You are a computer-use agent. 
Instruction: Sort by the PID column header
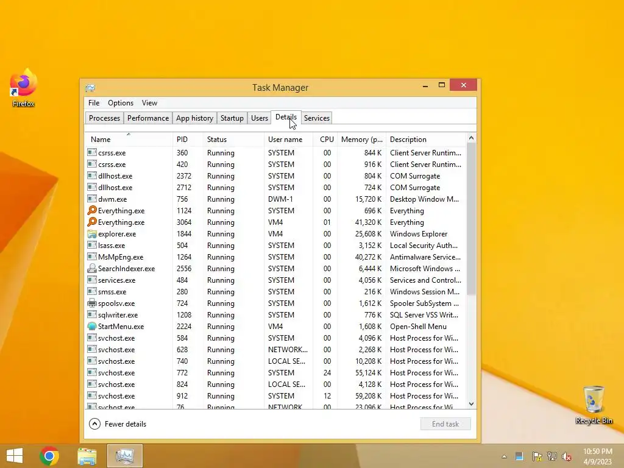188,140
